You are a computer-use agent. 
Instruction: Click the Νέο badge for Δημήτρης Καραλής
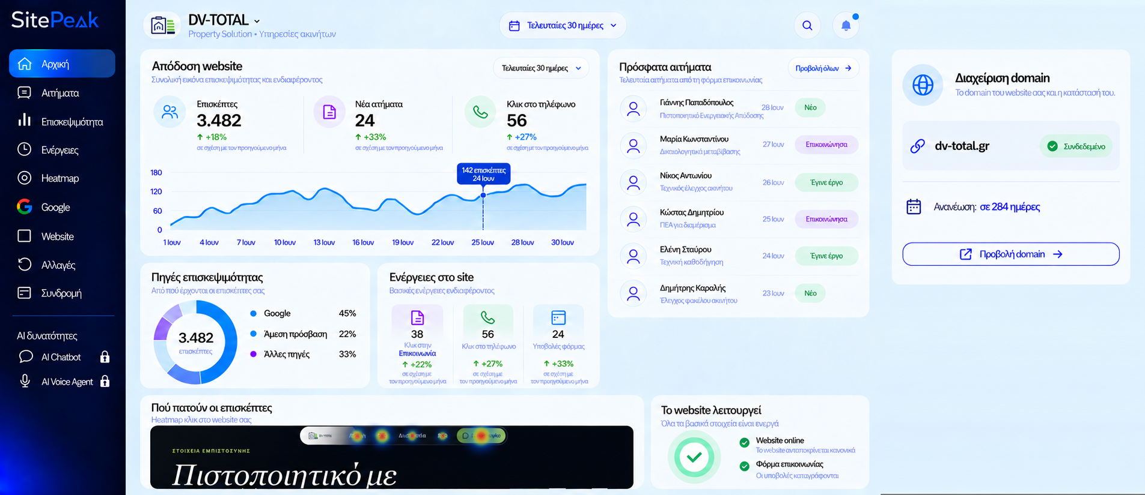pyautogui.click(x=810, y=293)
